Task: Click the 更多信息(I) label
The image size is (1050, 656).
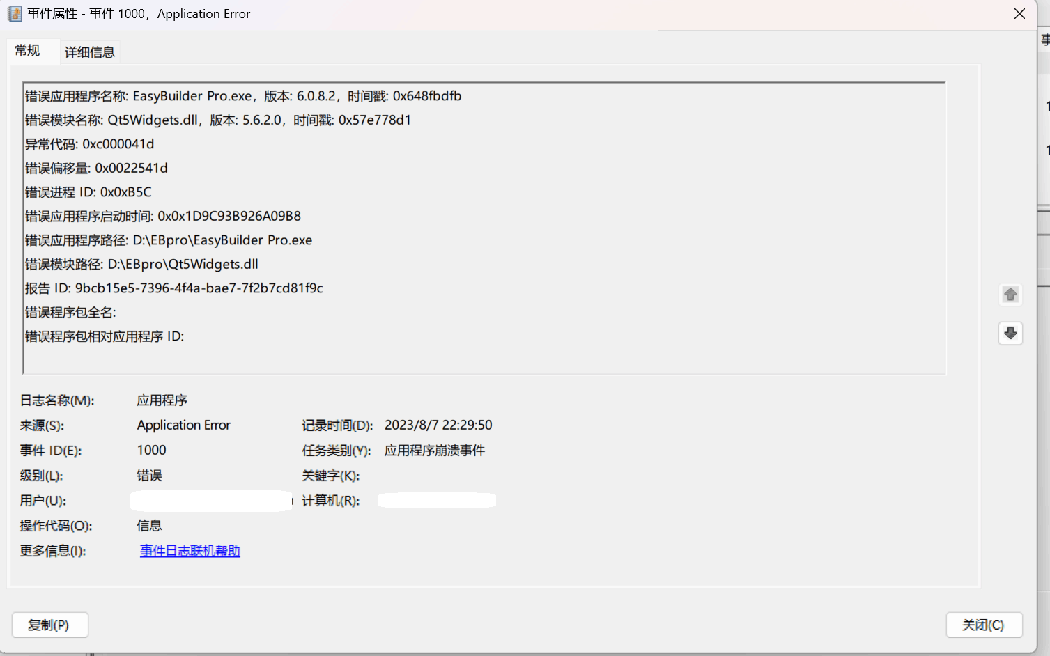Action: 53,551
